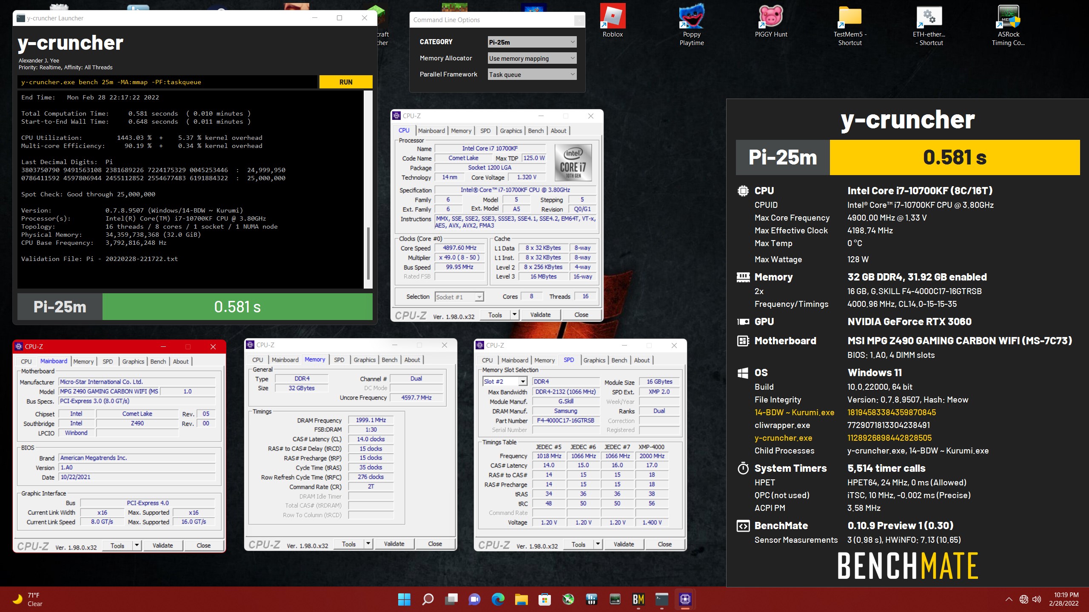Expand the Slot #2 memory slot dropdown
1089x612 pixels.
coord(505,382)
